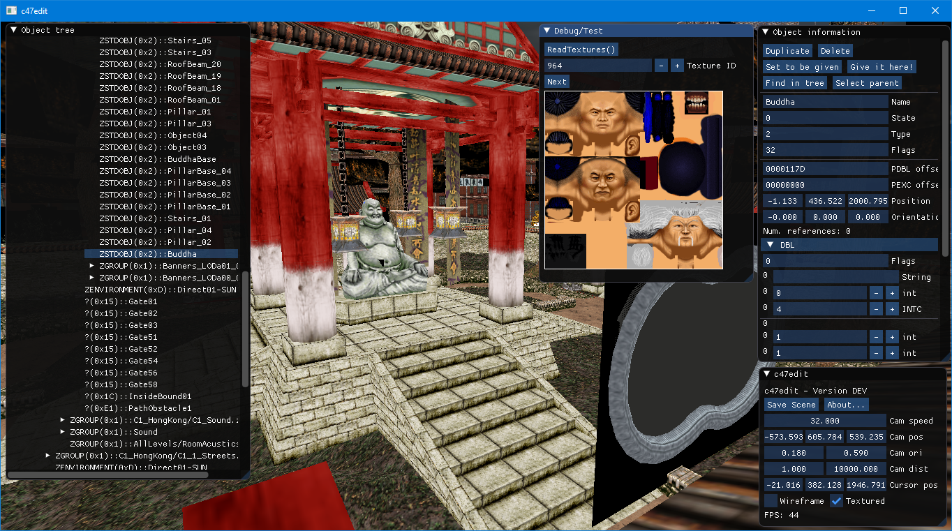The width and height of the screenshot is (952, 531).
Task: Click the Cam dist value 10000.000
Action: pyautogui.click(x=856, y=469)
